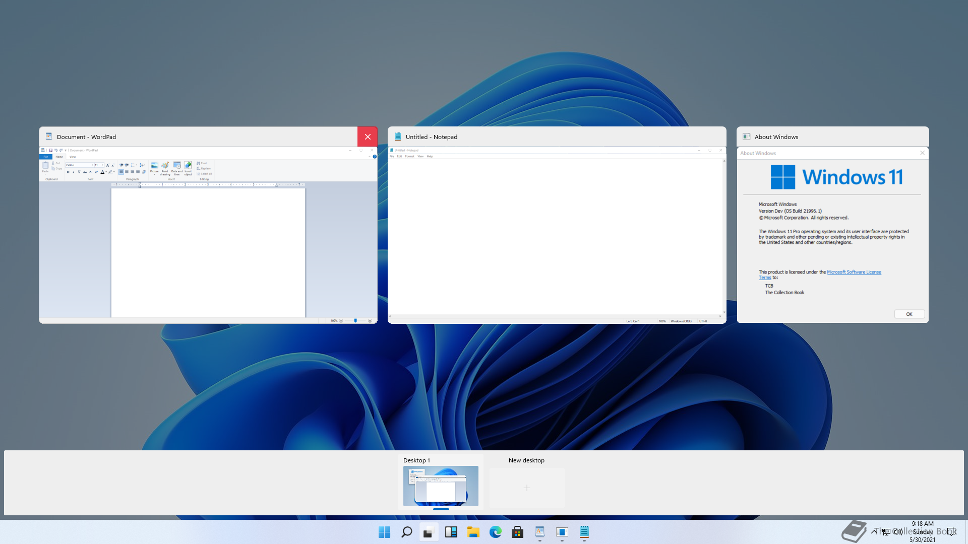Image resolution: width=968 pixels, height=544 pixels.
Task: Click the Desktop 1 thumbnail
Action: [x=441, y=486]
